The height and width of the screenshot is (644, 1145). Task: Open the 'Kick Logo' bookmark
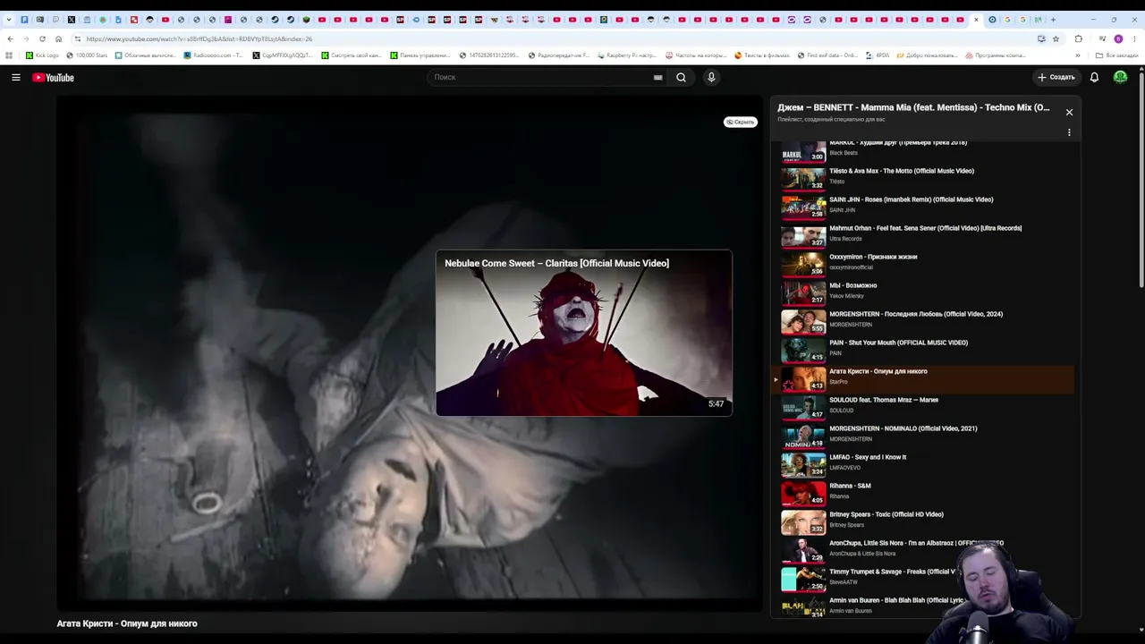tap(42, 55)
